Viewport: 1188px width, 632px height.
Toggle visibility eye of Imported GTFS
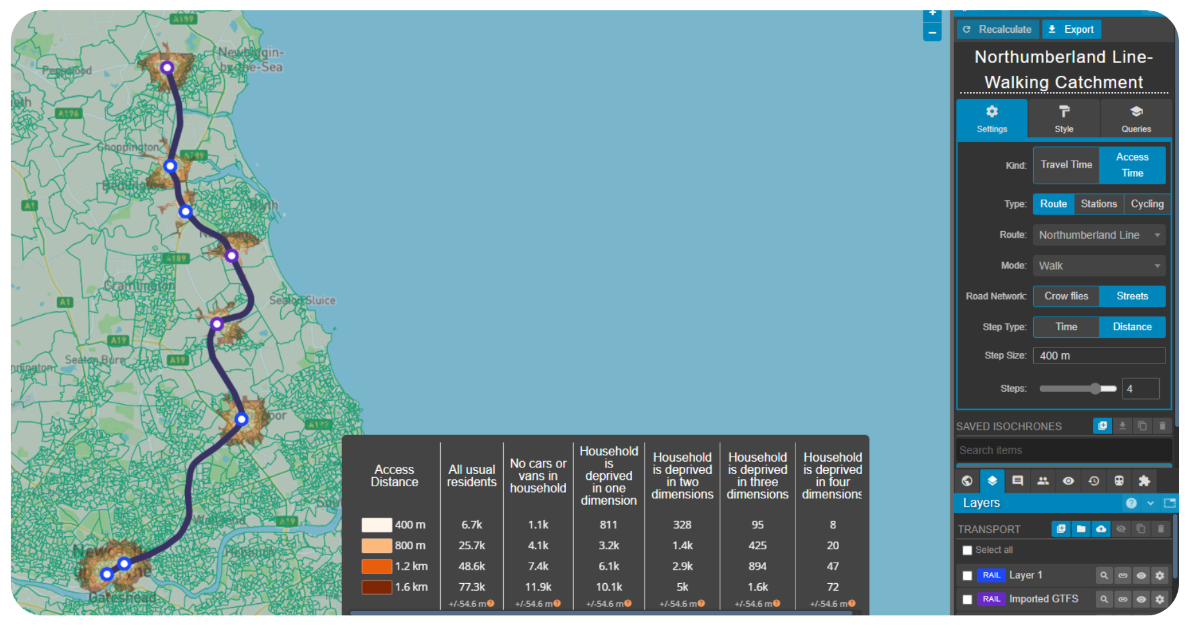1141,599
